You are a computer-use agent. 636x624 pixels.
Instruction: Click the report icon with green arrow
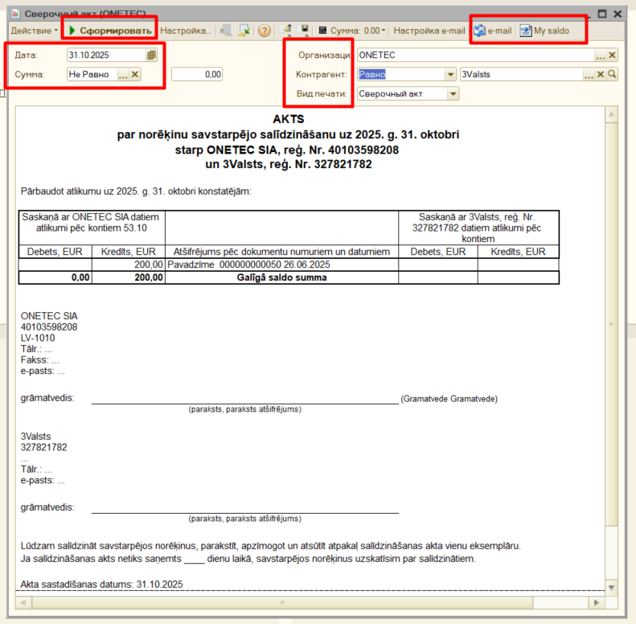pyautogui.click(x=244, y=31)
